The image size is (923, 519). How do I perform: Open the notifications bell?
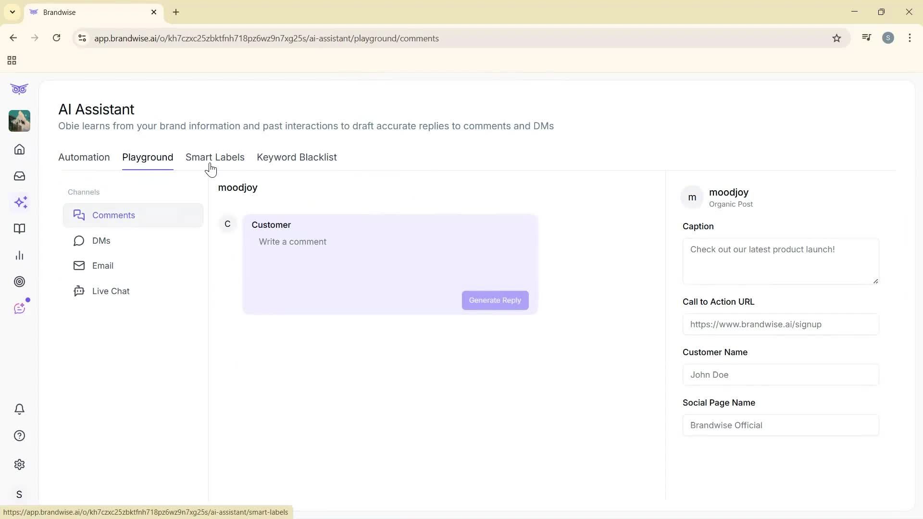tap(19, 409)
